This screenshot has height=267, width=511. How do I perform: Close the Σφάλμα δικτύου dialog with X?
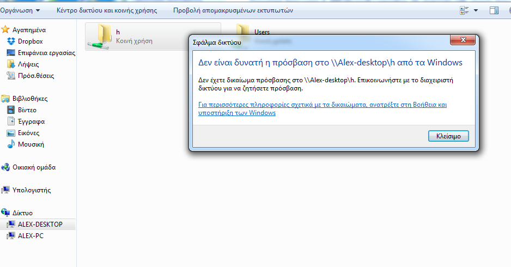click(x=463, y=40)
